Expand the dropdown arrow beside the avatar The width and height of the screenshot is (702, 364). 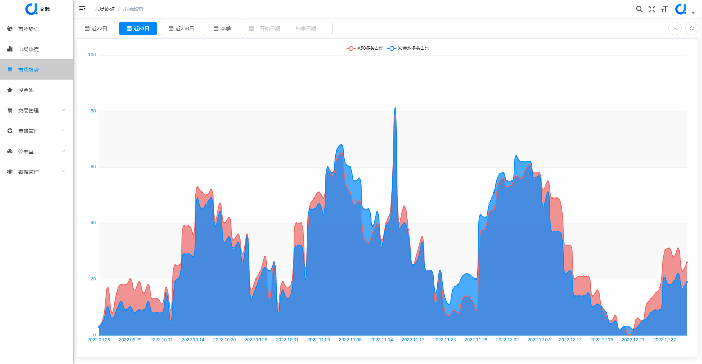[693, 13]
